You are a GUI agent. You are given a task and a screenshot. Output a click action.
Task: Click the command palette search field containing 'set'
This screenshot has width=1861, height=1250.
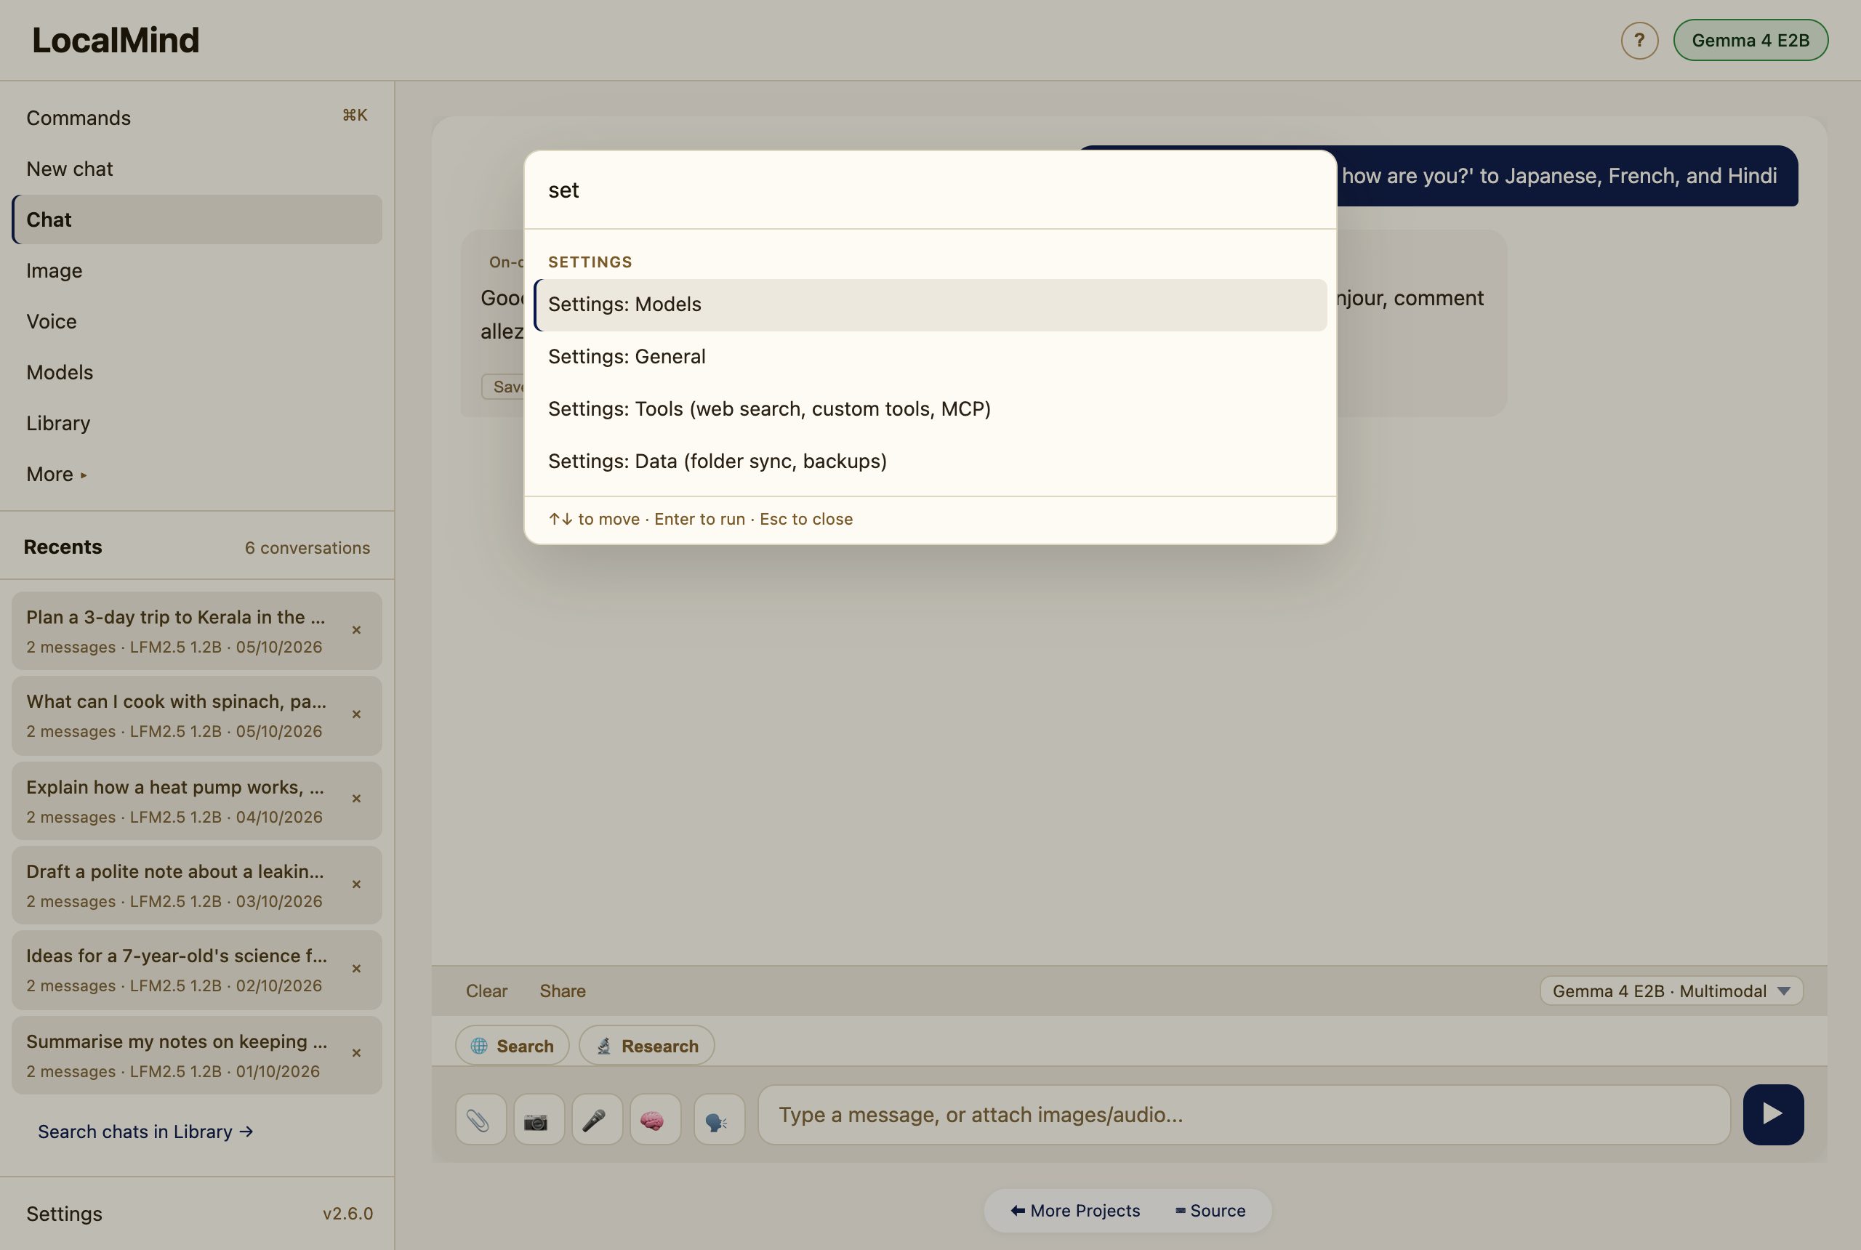(x=930, y=190)
